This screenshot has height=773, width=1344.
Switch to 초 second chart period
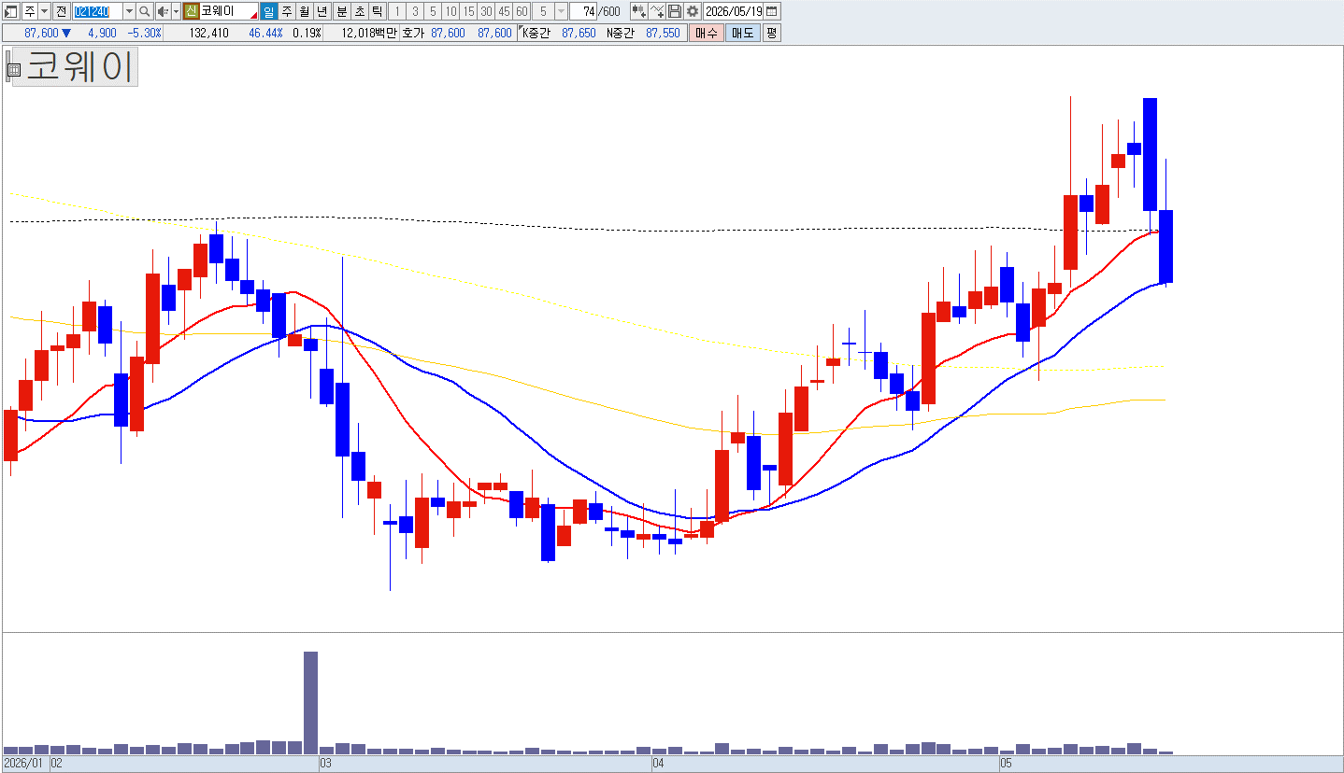359,11
